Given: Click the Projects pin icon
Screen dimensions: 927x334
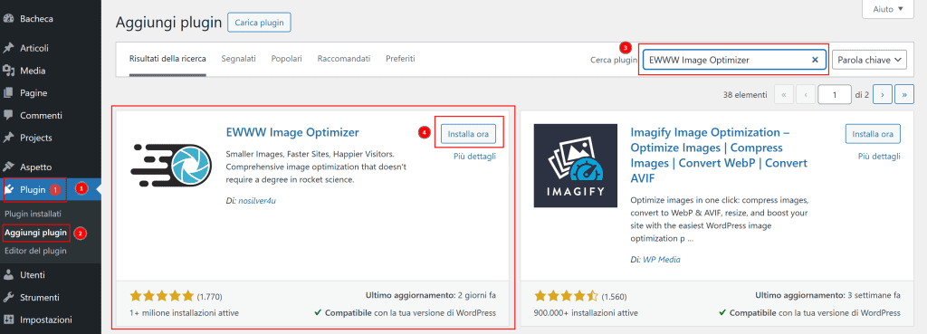Looking at the screenshot, I should point(8,138).
